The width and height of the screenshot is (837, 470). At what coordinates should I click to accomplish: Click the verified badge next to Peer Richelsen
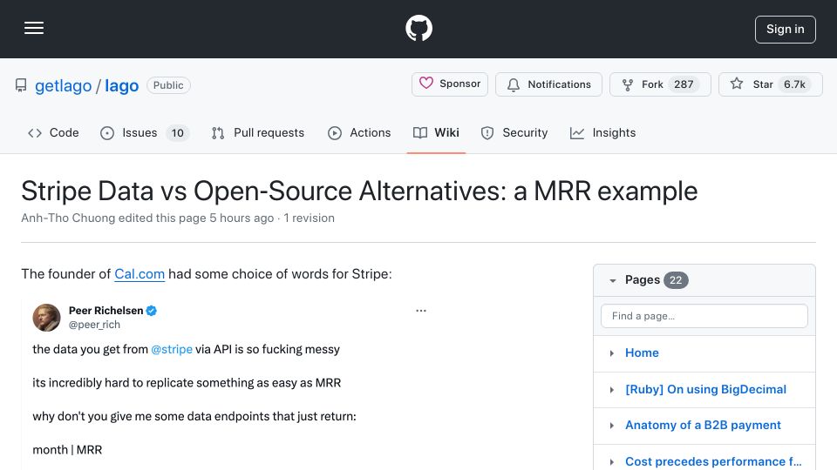pyautogui.click(x=152, y=311)
